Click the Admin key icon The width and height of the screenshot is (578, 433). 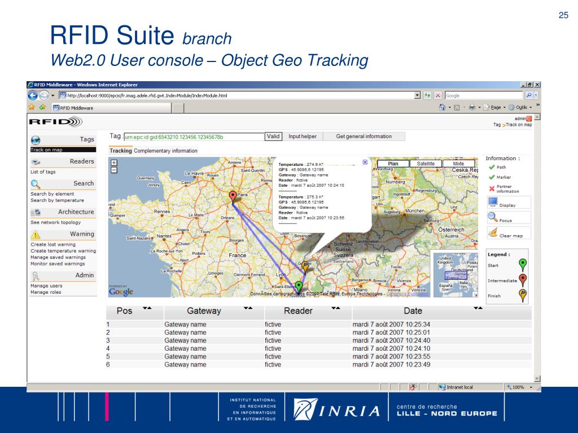pyautogui.click(x=36, y=276)
